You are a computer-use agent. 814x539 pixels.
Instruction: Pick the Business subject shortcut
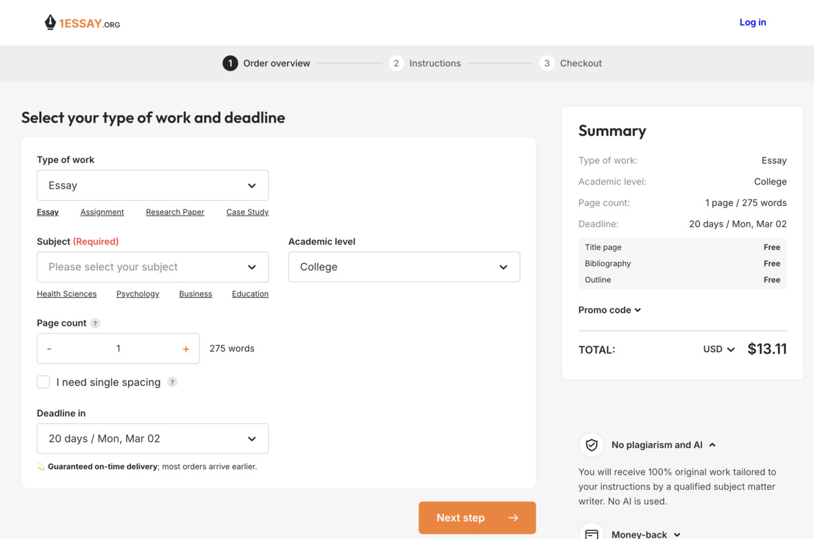195,294
